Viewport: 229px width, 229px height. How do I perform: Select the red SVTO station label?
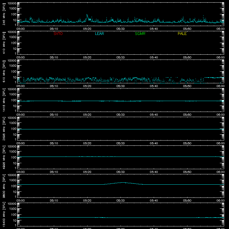pos(58,33)
